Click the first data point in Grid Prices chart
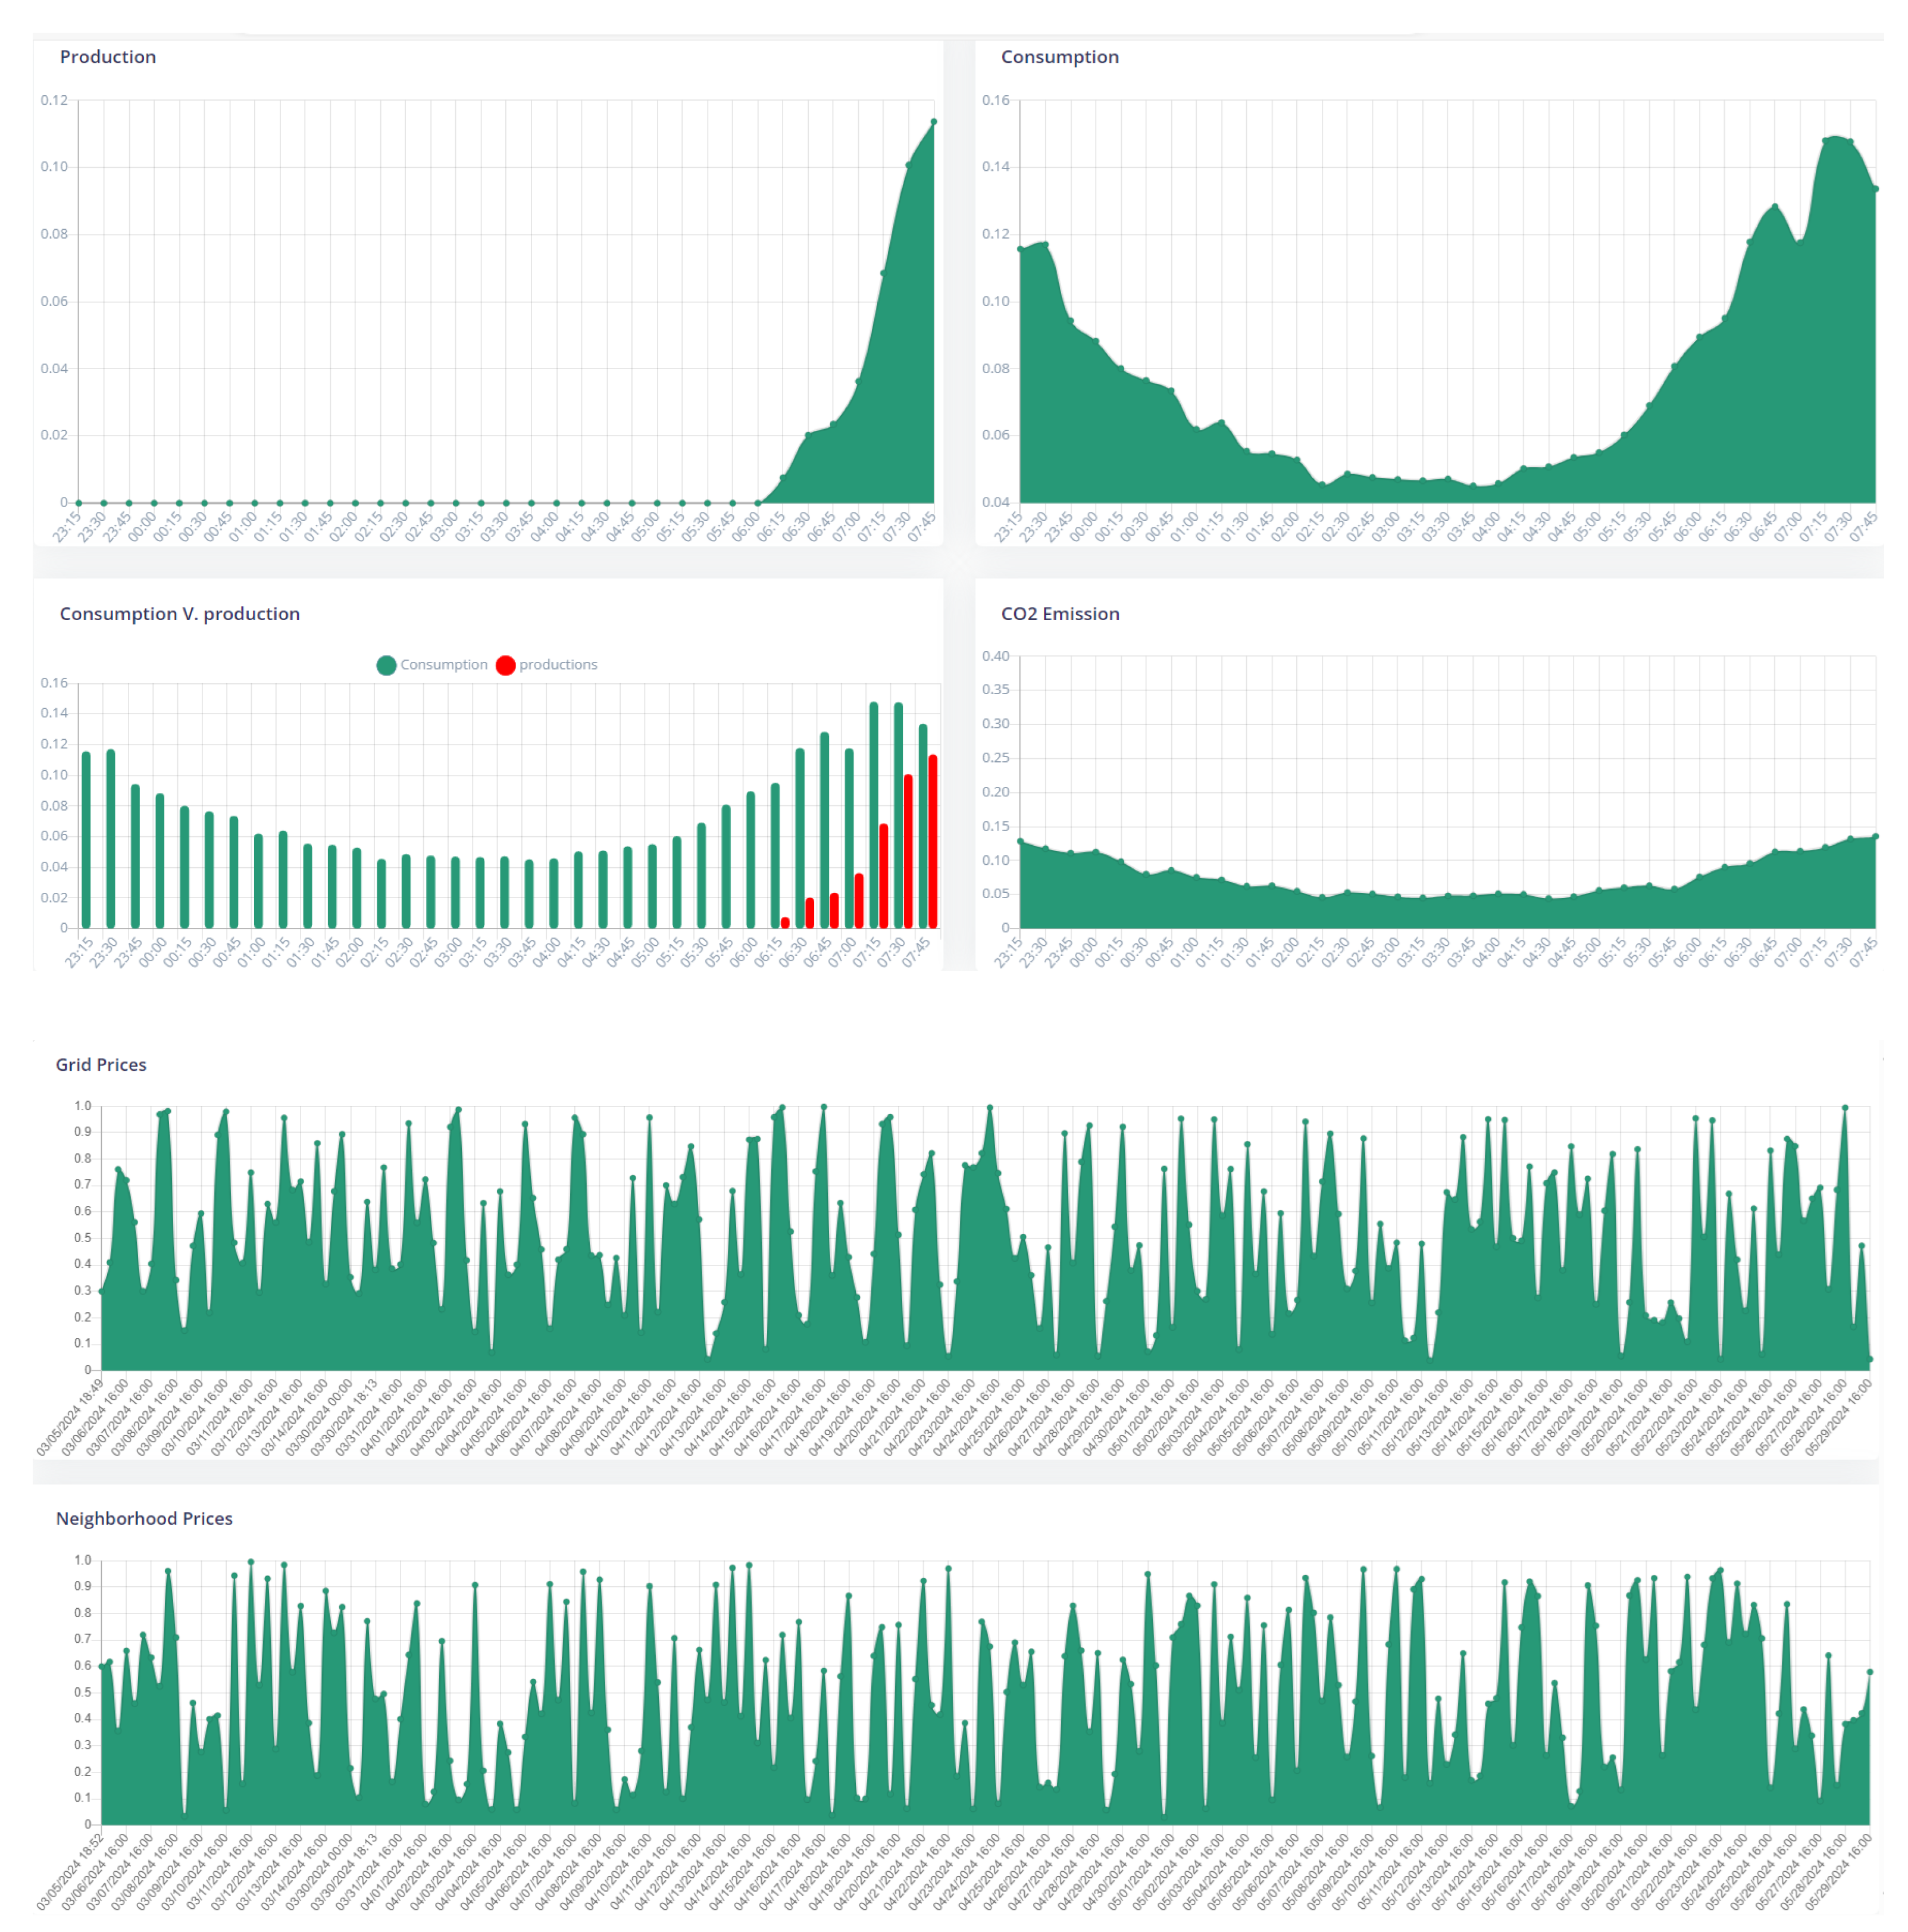This screenshot has width=1908, height=1932. click(x=102, y=1292)
